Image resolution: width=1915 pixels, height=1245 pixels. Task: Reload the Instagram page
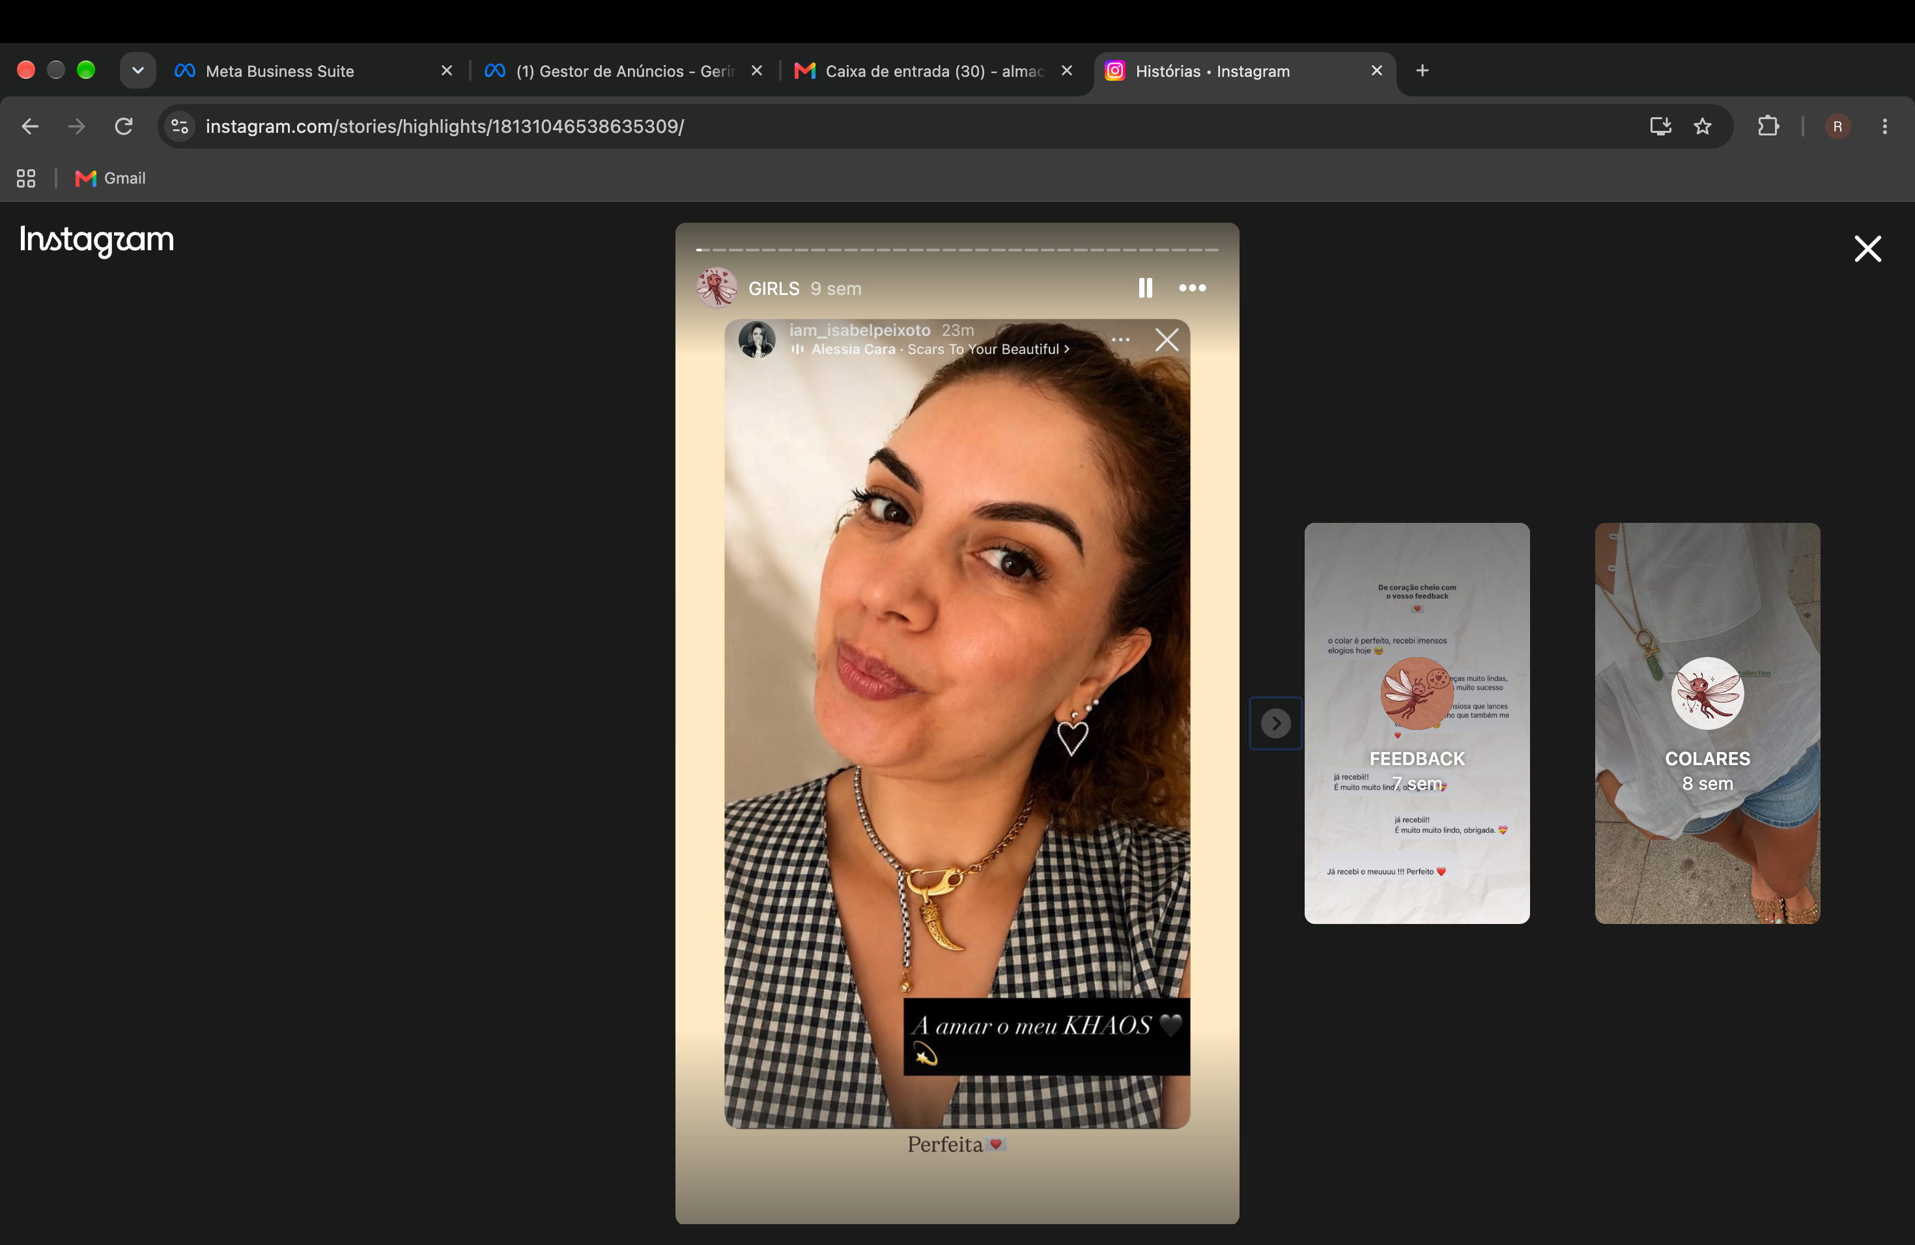pos(123,126)
